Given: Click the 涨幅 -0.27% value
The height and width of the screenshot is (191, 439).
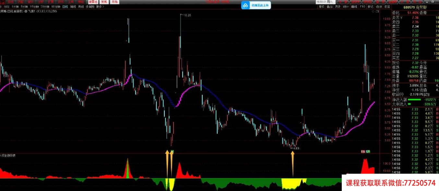Looking at the screenshot, I should tap(413, 72).
